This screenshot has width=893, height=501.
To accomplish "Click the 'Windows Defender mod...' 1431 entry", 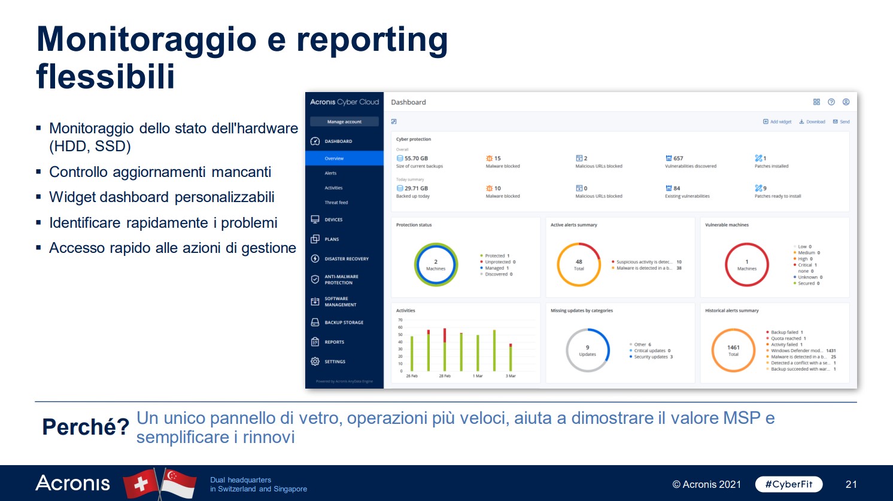I will tap(801, 351).
